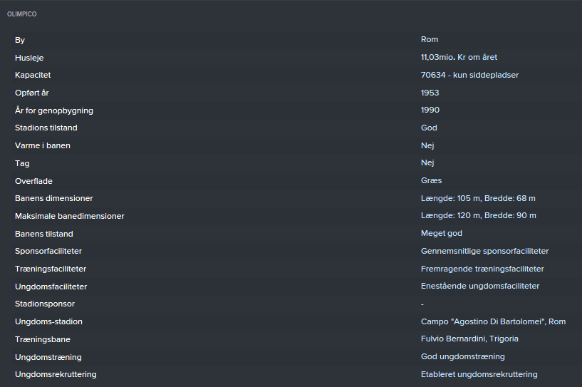Select the Varme i banen row label
The image size is (582, 387).
(x=43, y=145)
